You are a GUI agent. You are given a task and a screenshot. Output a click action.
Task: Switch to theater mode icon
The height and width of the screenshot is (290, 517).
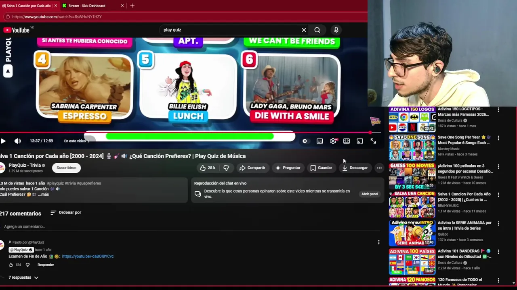coord(347,141)
